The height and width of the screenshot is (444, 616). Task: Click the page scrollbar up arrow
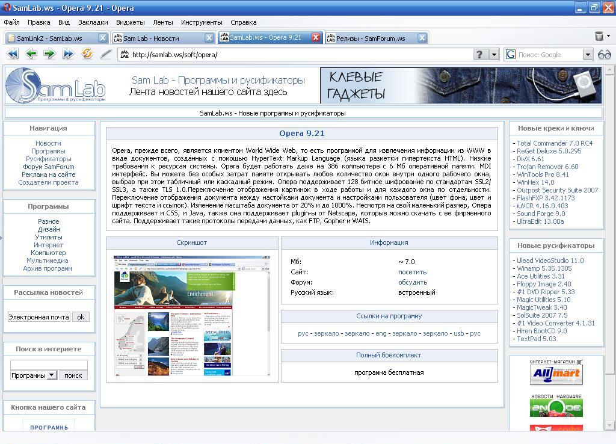tap(609, 70)
